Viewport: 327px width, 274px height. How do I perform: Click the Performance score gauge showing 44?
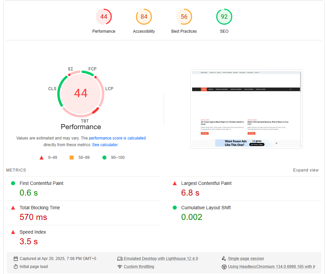click(104, 17)
